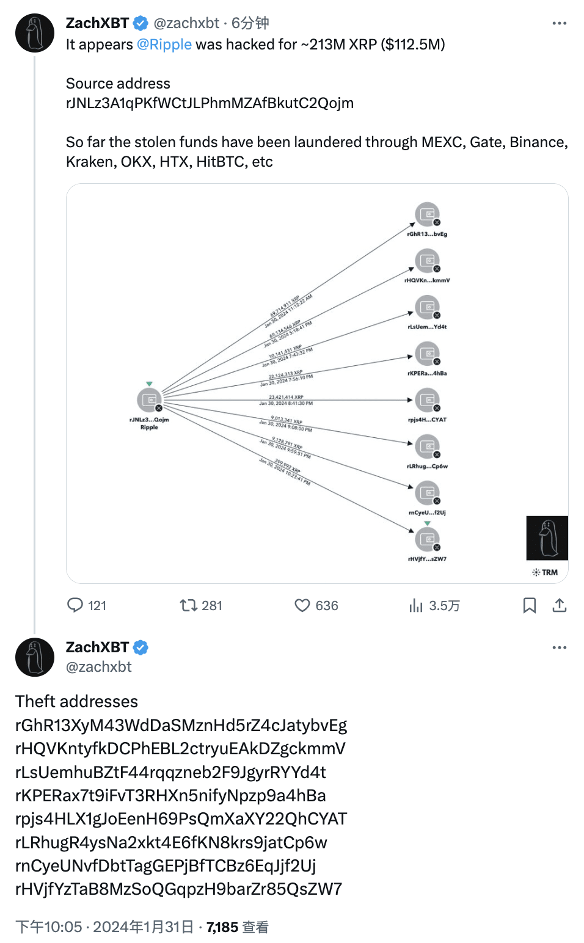Click the verified badge in the reply tweet
The width and height of the screenshot is (584, 943).
tap(141, 647)
